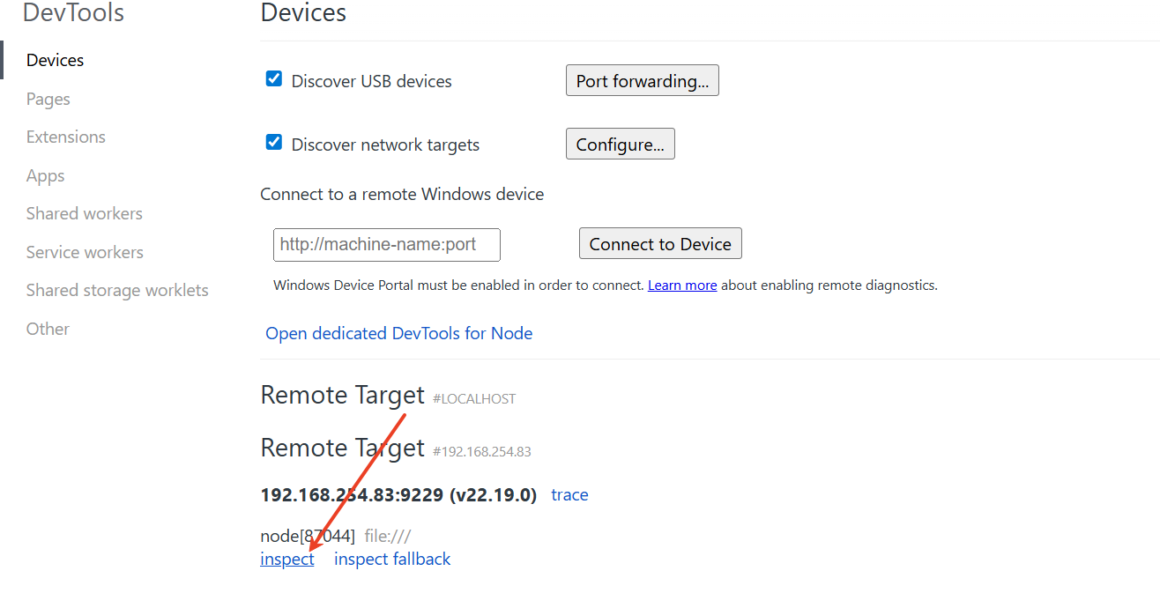
Task: Uncheck Discover USB devices checkbox
Action: 274,79
